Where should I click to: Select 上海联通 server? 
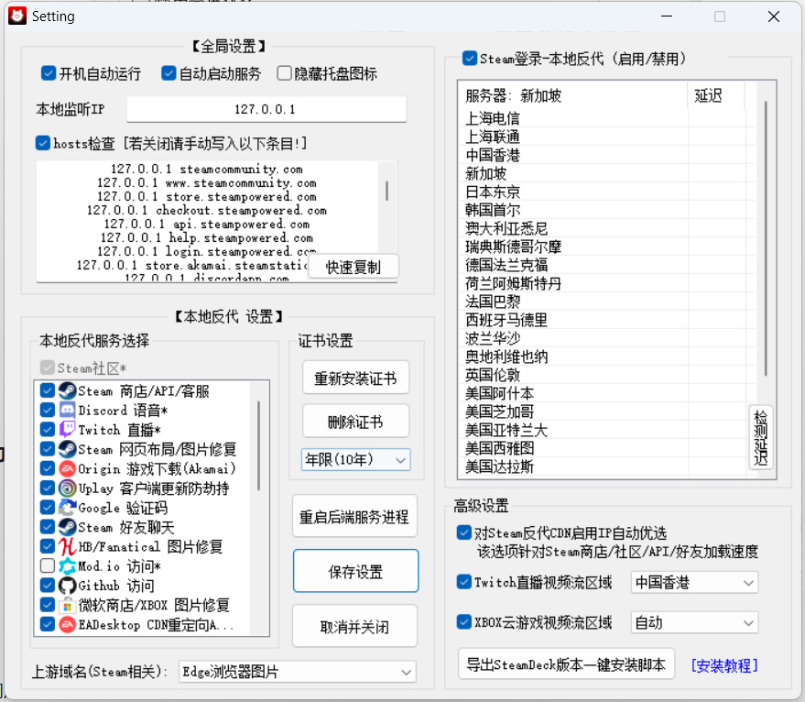pyautogui.click(x=605, y=137)
